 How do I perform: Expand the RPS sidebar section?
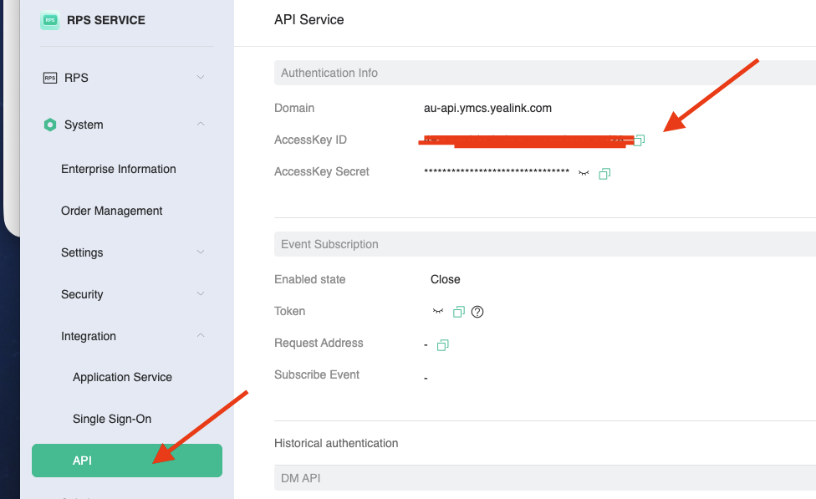point(200,78)
